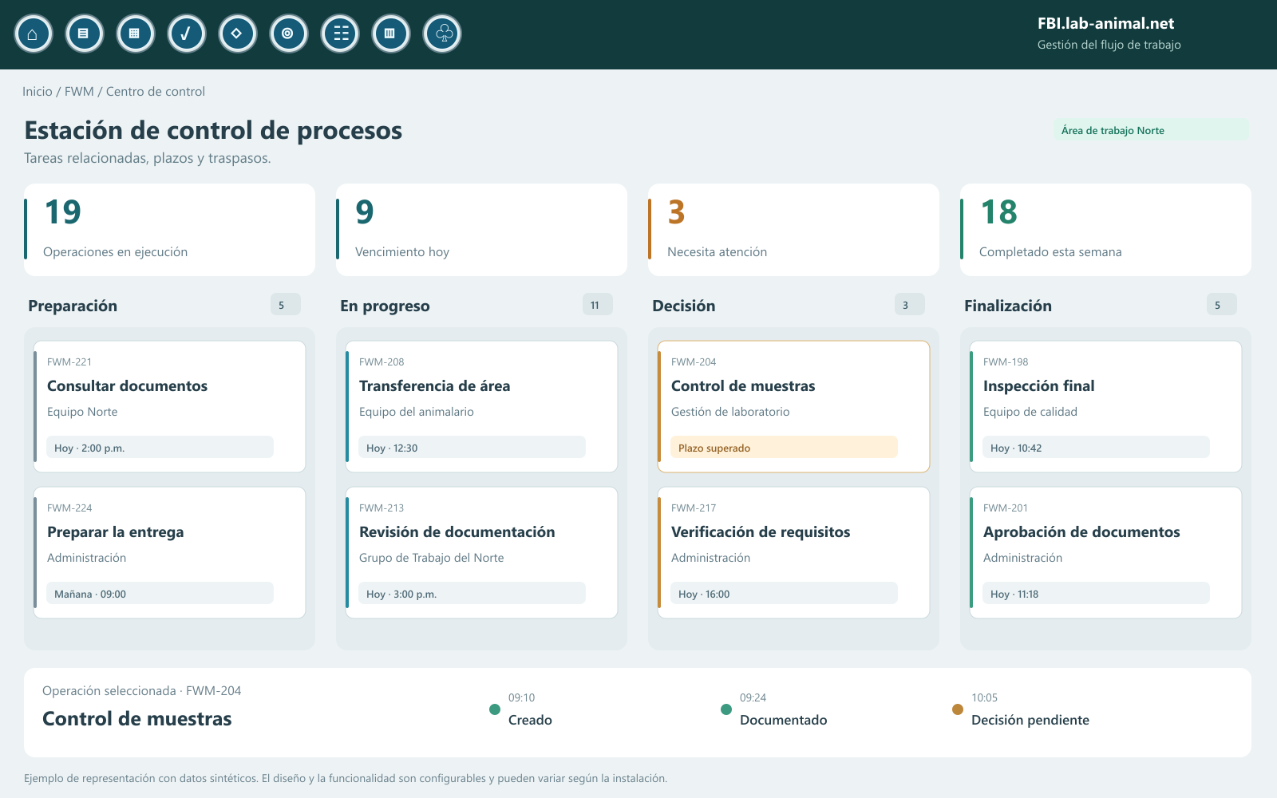Click the Decisión column heading
The image size is (1277, 798).
click(x=684, y=306)
